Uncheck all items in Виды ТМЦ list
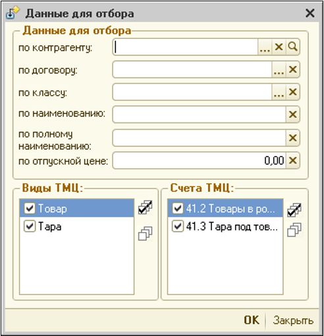Image resolution: width=324 pixels, height=336 pixels. [145, 233]
